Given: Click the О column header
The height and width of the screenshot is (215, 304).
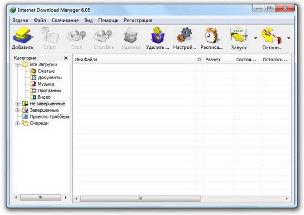Looking at the screenshot, I should pos(199,60).
